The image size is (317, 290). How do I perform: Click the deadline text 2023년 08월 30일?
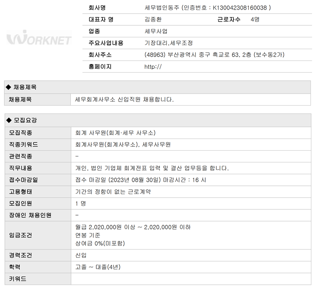[x=134, y=180]
